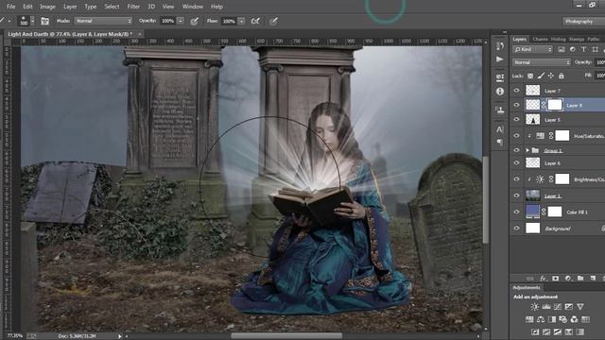The width and height of the screenshot is (605, 340).
Task: Add Channel Mixer adjustment icon
Action: tap(575, 319)
